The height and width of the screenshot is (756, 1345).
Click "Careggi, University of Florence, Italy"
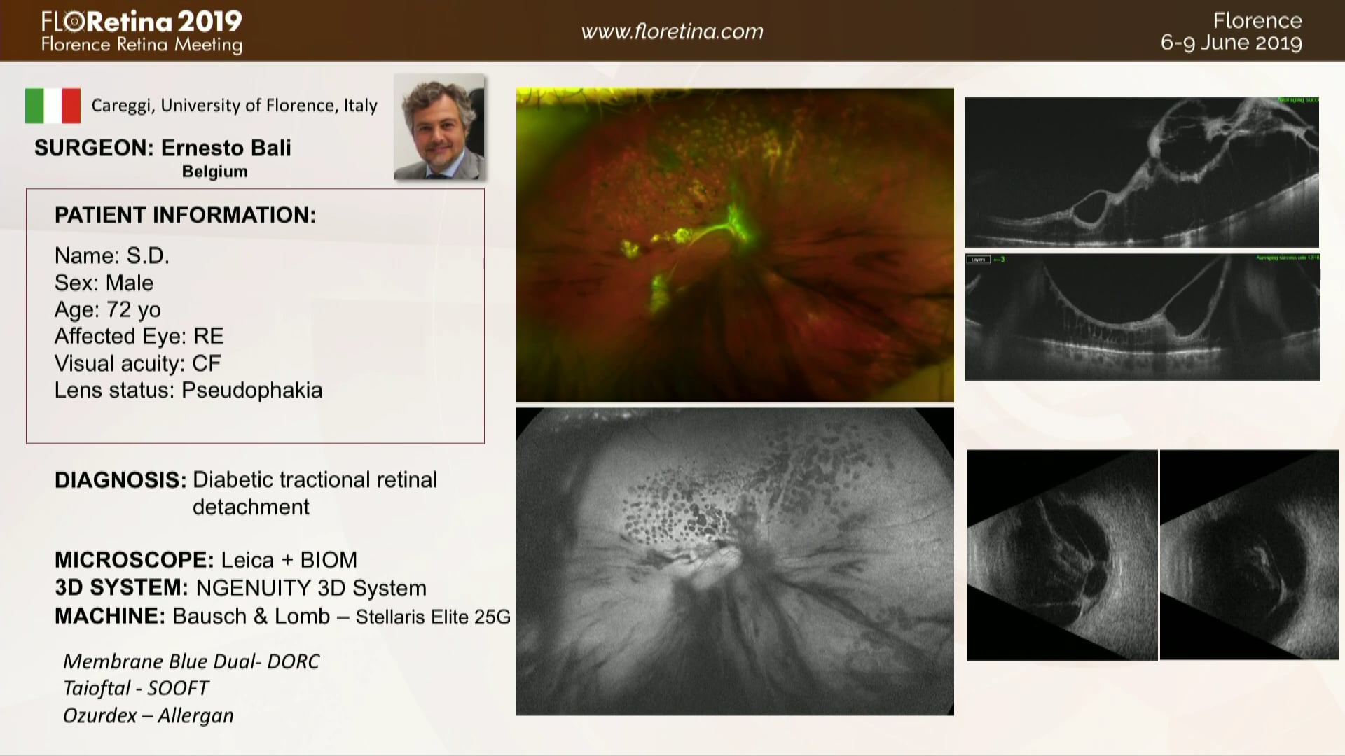click(234, 106)
